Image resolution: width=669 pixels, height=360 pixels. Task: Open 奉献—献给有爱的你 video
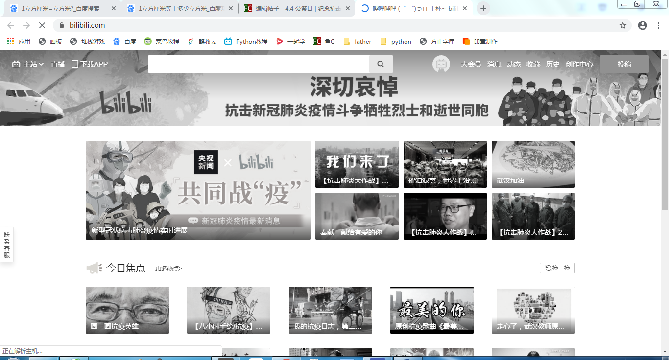pyautogui.click(x=357, y=216)
